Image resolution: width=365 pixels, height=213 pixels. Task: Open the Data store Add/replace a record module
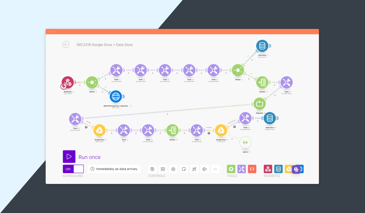click(270, 118)
